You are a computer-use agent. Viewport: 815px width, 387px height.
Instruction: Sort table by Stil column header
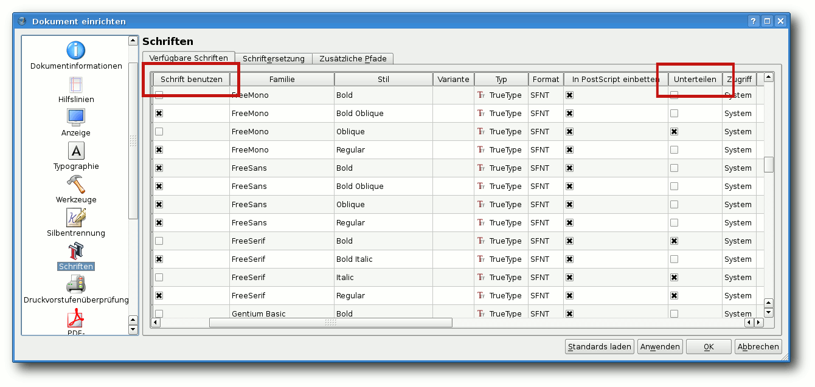coord(383,79)
